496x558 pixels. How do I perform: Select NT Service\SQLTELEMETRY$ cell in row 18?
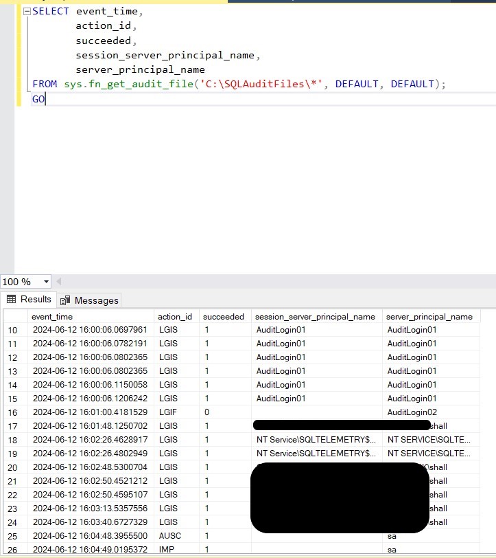click(316, 440)
